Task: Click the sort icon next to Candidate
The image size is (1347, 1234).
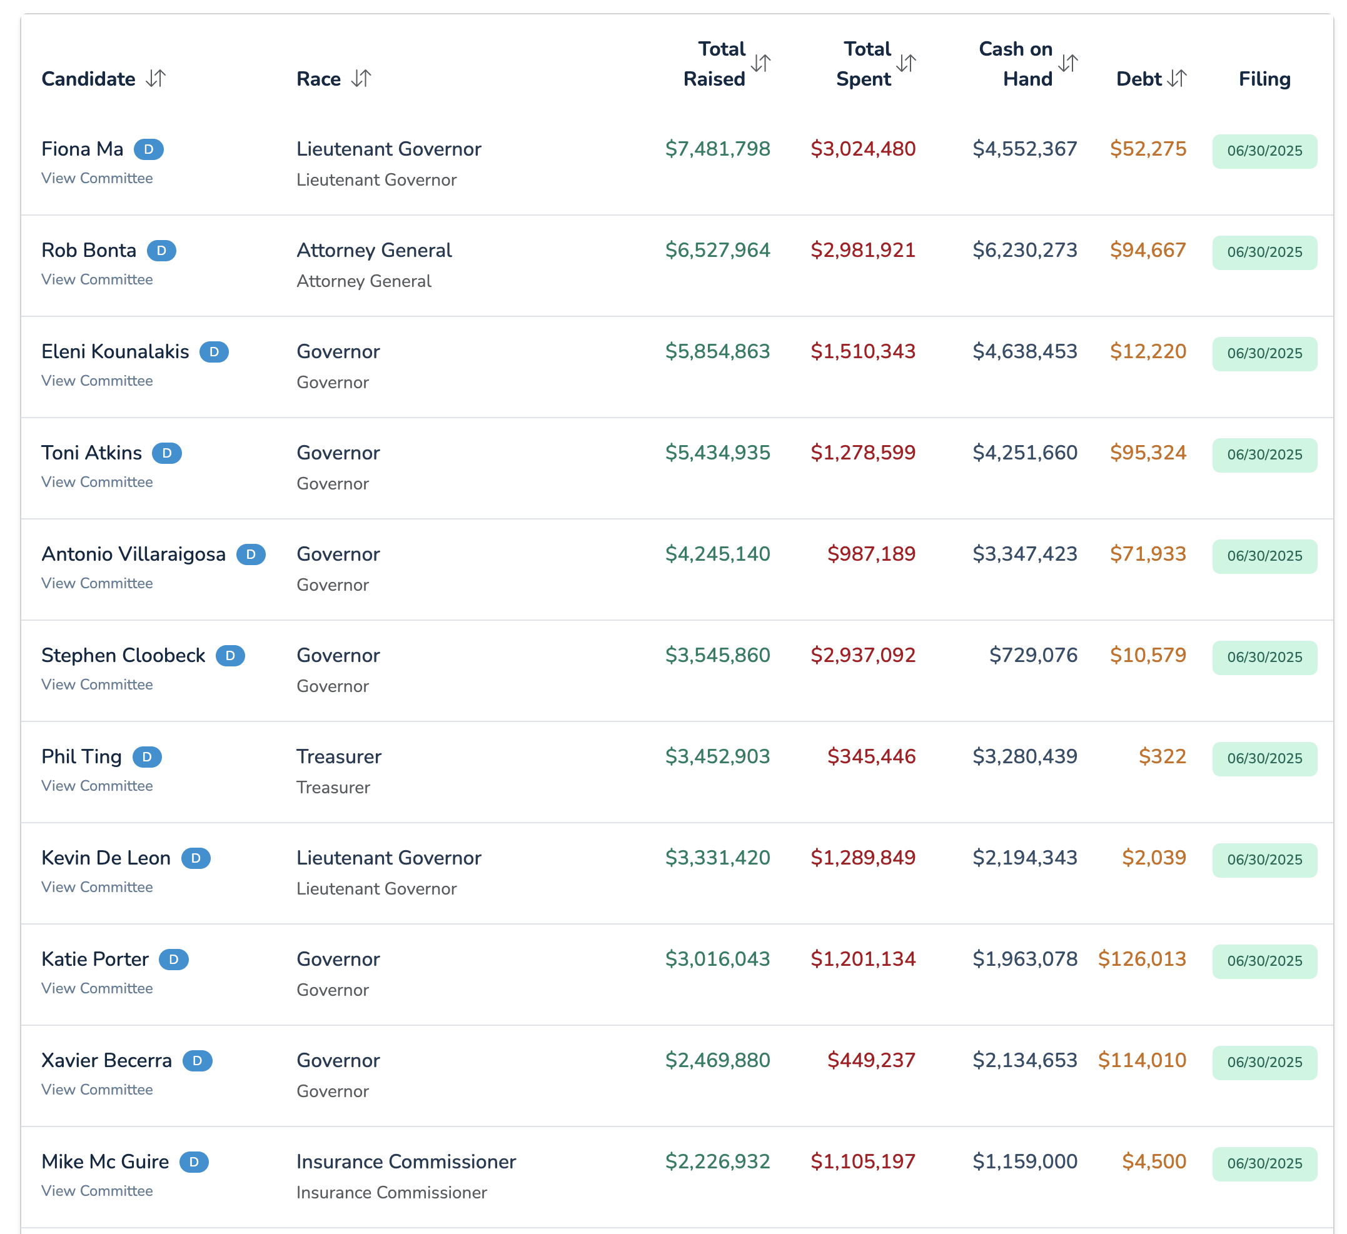Action: click(156, 79)
